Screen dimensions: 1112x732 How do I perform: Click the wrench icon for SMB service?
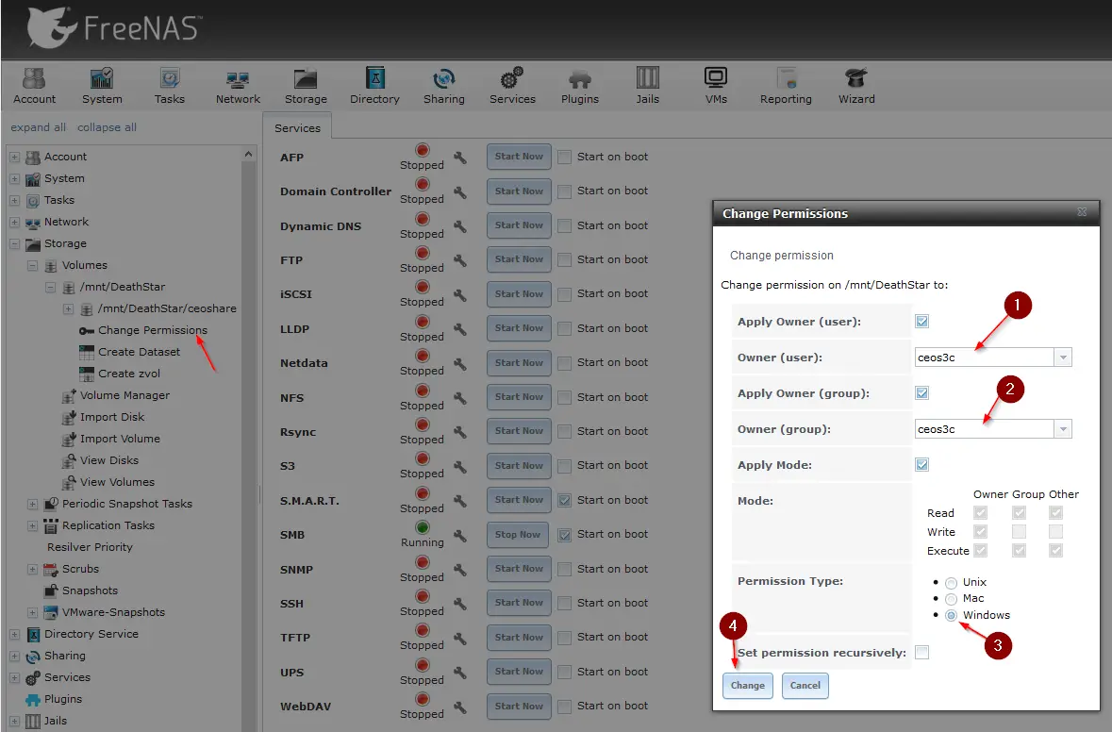460,536
